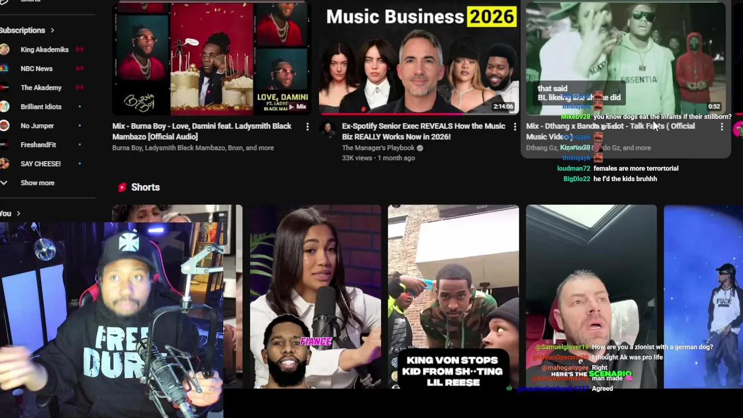Click 'he f'd the kids bruhhh' chat message
Viewport: 743px width, 418px height.
point(625,179)
